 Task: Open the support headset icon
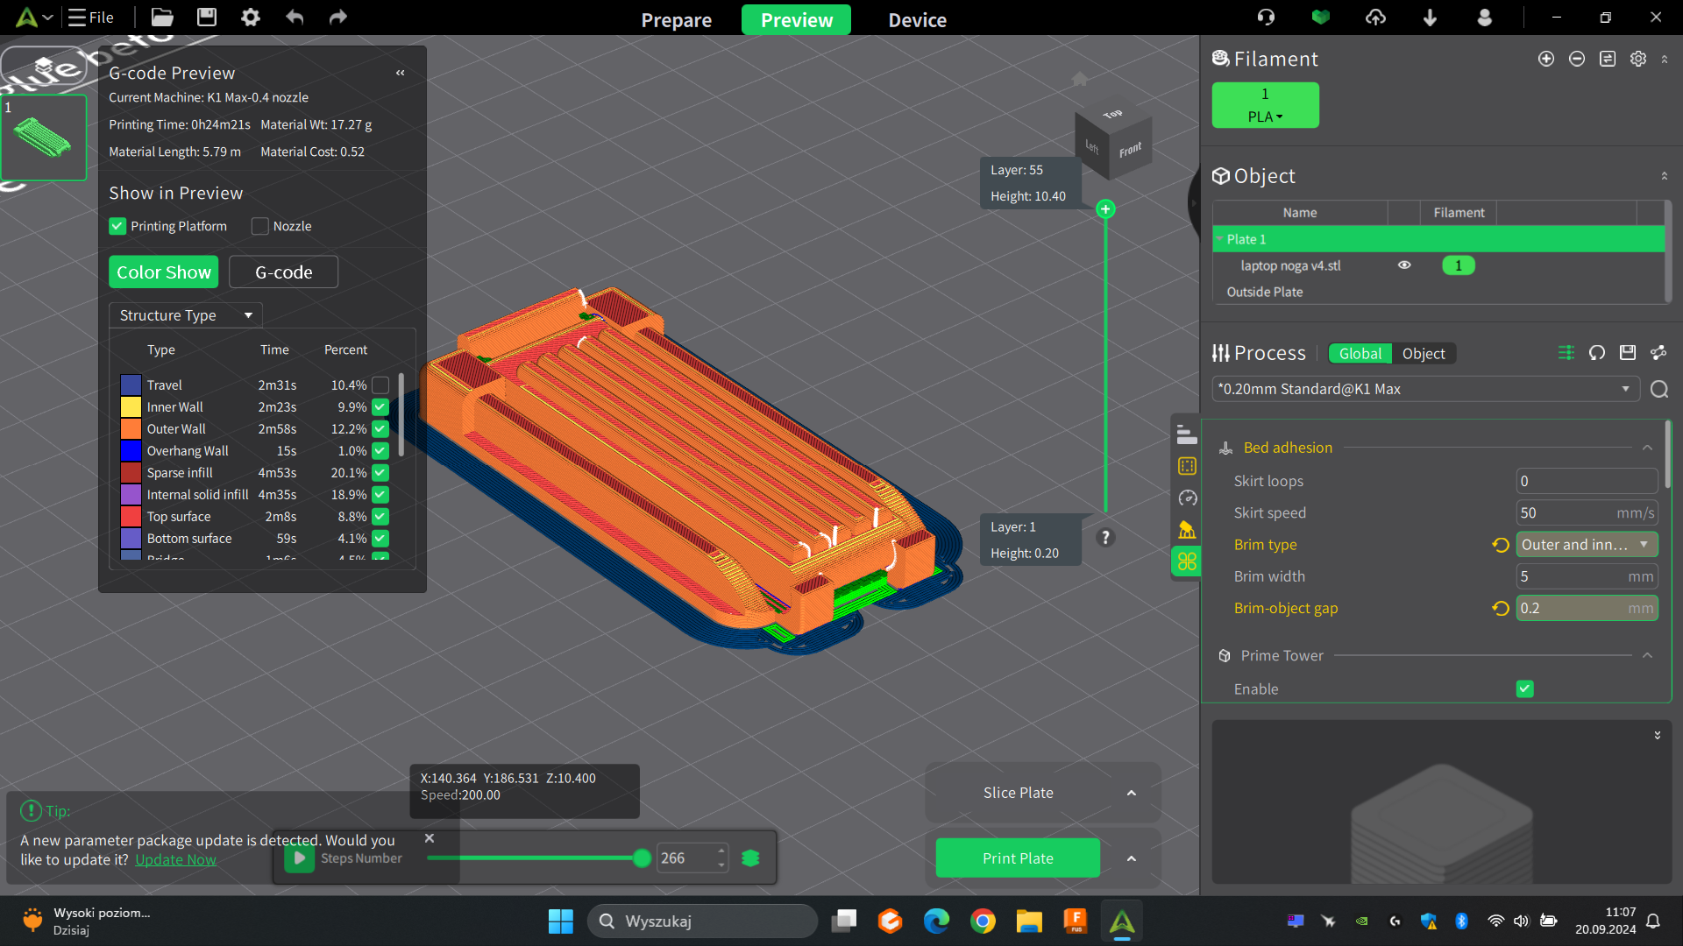1266,17
